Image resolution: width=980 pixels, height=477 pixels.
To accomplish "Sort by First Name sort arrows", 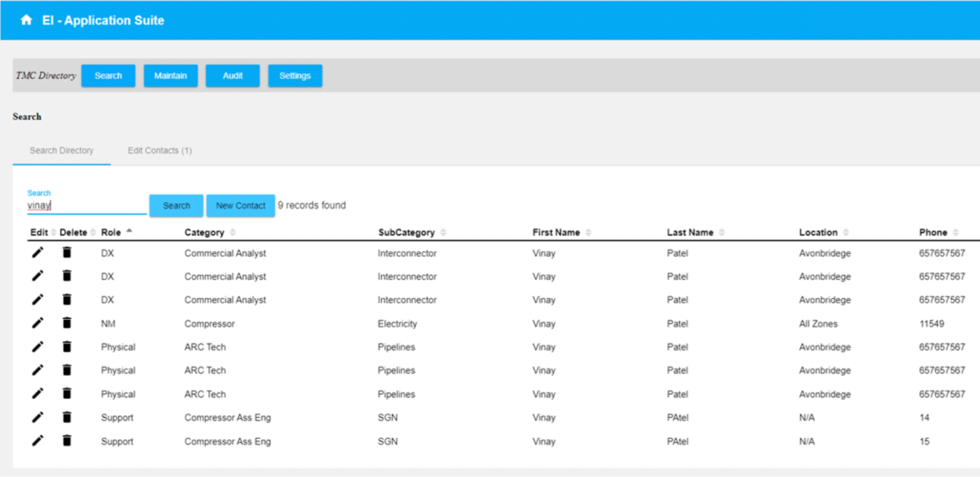I will (588, 232).
